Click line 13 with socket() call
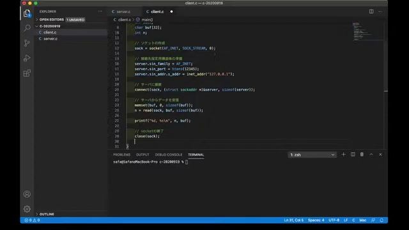The width and height of the screenshot is (409, 230). [x=175, y=49]
